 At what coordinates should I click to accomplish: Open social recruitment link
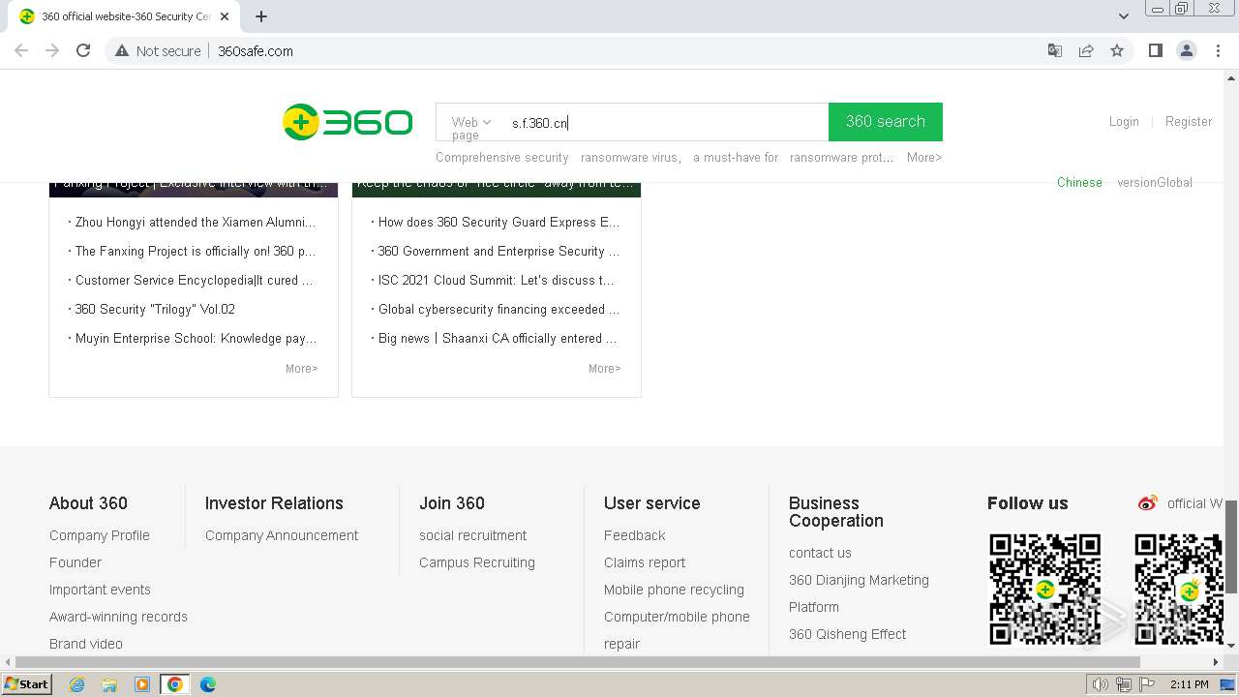[x=472, y=535]
